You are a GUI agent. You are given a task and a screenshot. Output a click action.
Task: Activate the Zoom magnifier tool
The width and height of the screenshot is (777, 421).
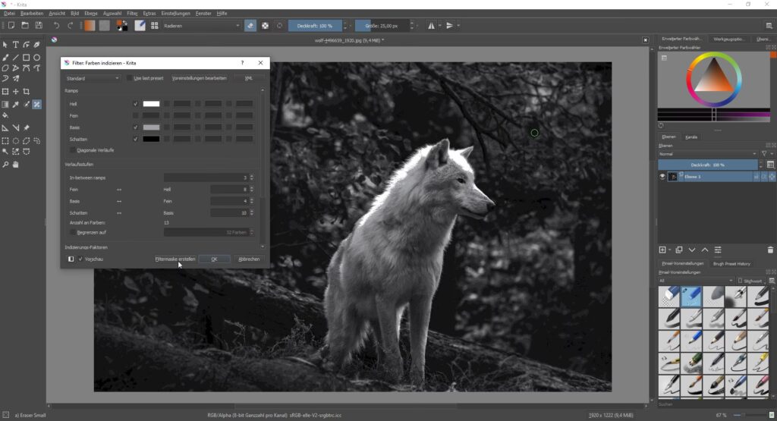click(5, 164)
